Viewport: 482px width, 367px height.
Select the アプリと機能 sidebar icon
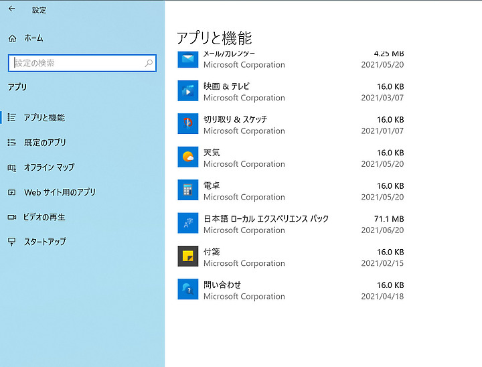coord(11,117)
